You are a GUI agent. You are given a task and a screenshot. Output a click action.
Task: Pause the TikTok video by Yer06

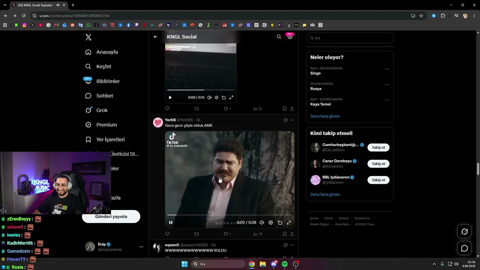coord(171,222)
